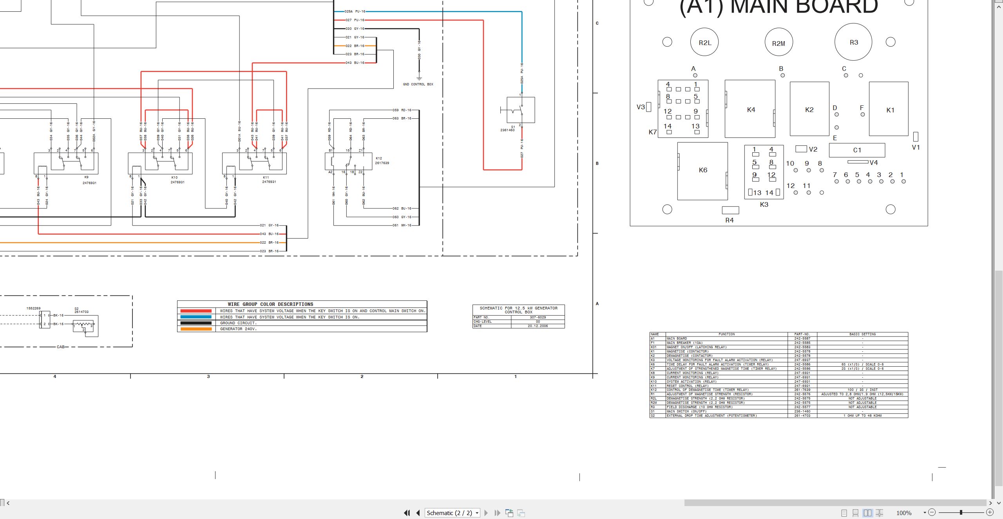Select two-page continuous scrolling view
Viewport: 1003px width, 519px height.
(880, 513)
